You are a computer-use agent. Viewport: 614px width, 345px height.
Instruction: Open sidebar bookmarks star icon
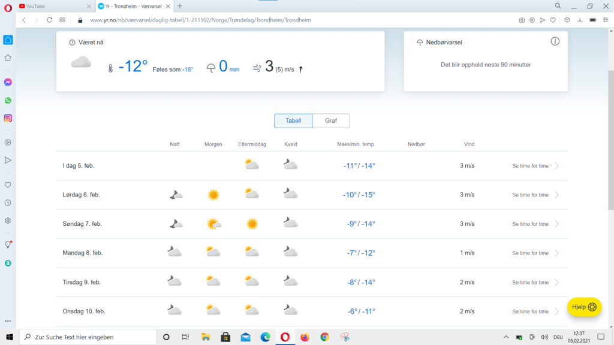pyautogui.click(x=8, y=58)
